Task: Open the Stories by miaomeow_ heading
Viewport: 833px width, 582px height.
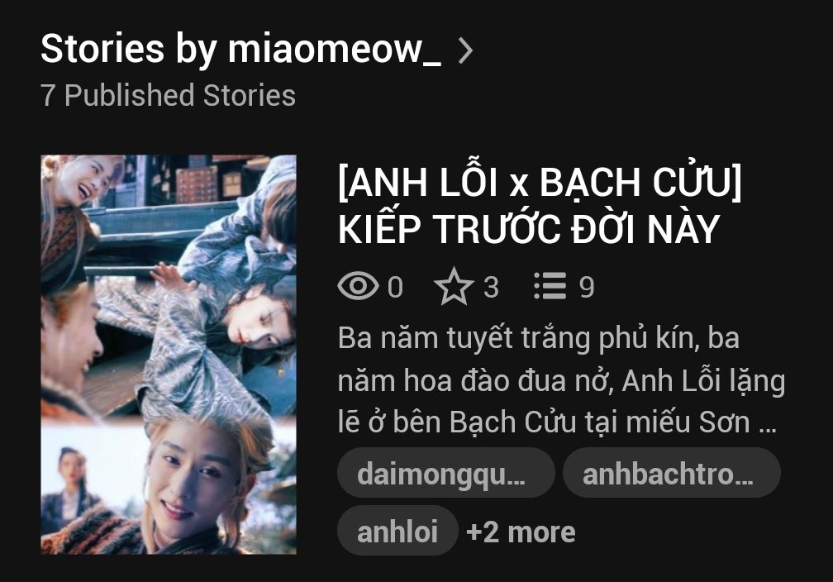Action: click(240, 50)
